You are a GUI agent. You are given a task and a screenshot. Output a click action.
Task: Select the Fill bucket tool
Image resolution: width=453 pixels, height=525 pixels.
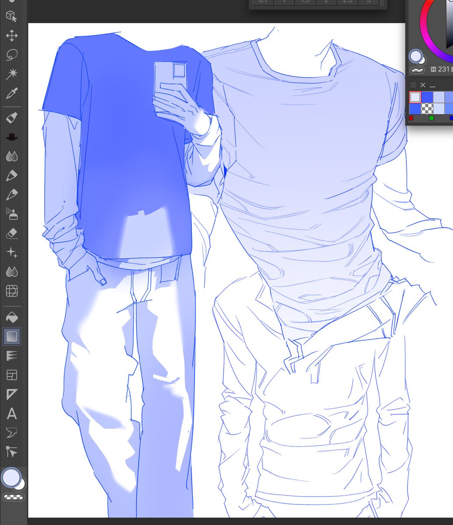point(11,317)
